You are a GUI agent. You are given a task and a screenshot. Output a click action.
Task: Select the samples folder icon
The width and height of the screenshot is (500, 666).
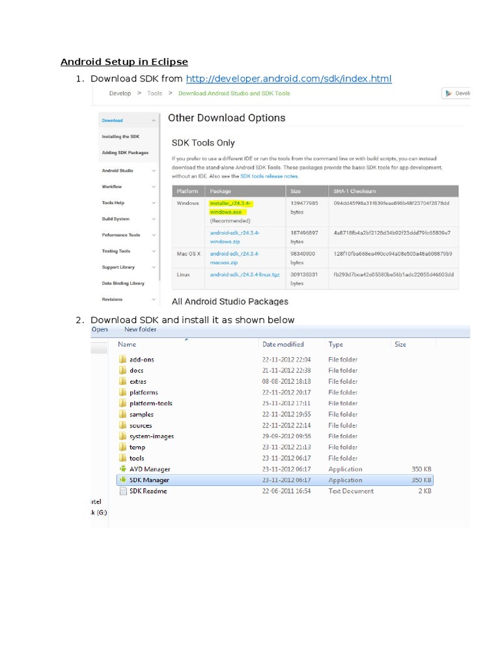123,414
